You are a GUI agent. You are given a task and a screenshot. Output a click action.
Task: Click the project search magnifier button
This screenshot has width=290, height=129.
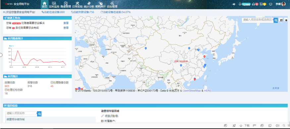(39, 114)
